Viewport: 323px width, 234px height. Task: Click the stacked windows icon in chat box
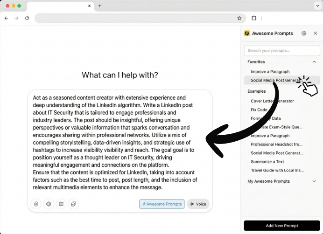point(74,204)
